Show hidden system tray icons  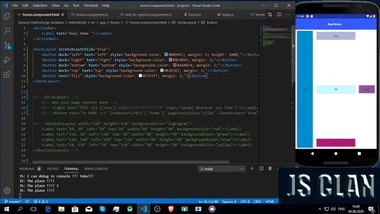tap(320, 209)
